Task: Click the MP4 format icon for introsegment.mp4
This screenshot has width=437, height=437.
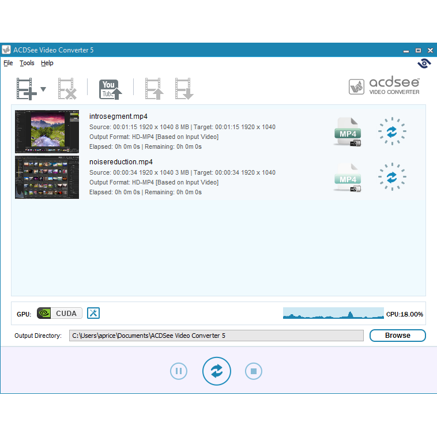Action: tap(348, 132)
